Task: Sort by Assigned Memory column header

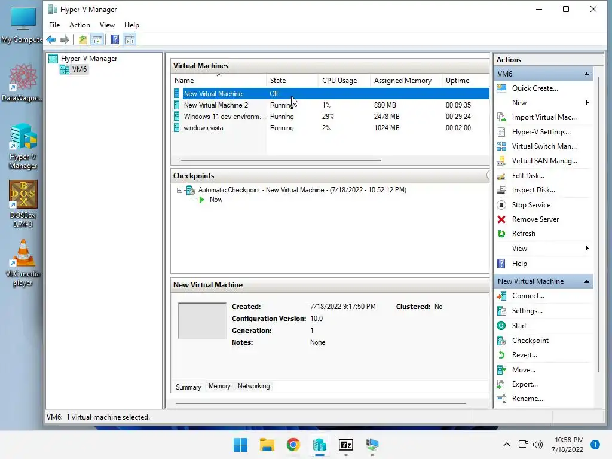Action: click(406, 81)
